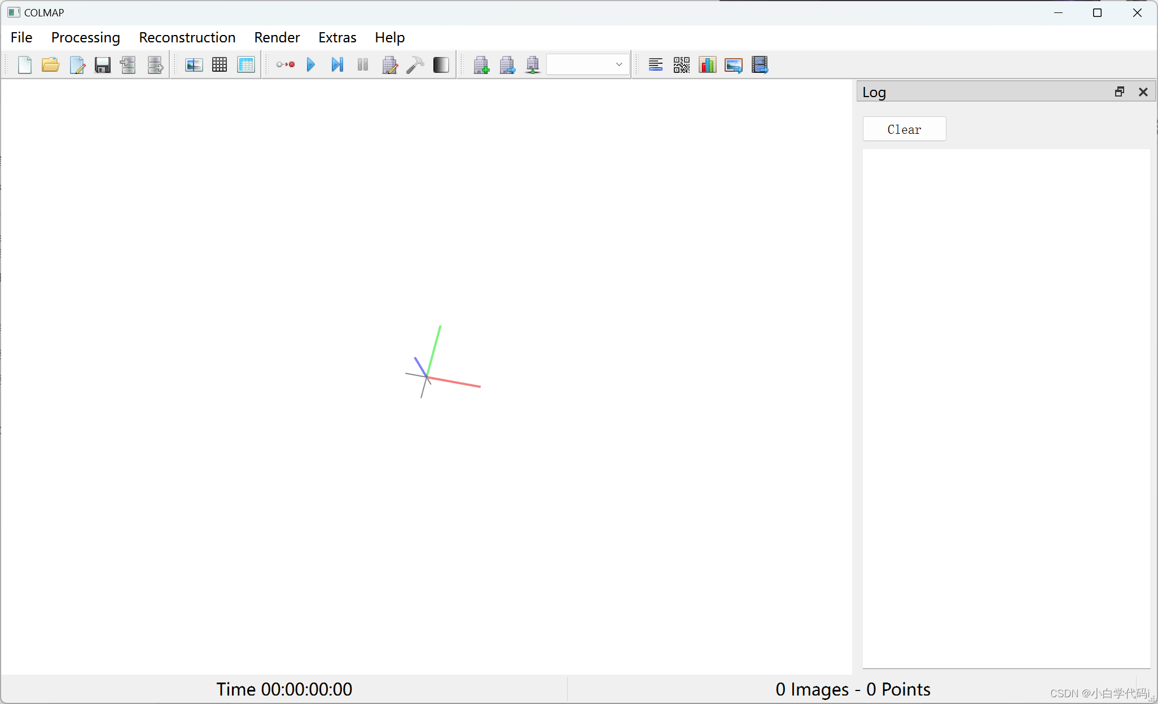The height and width of the screenshot is (704, 1158).
Task: Open Feature extraction tool icon
Action: 194,65
